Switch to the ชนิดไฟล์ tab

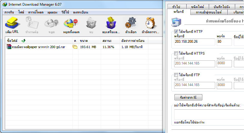pos(198,7)
